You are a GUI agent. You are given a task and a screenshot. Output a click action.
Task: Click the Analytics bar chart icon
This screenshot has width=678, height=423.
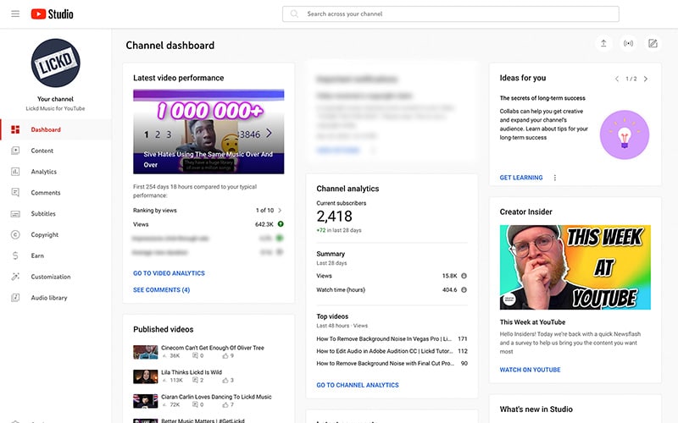(15, 172)
